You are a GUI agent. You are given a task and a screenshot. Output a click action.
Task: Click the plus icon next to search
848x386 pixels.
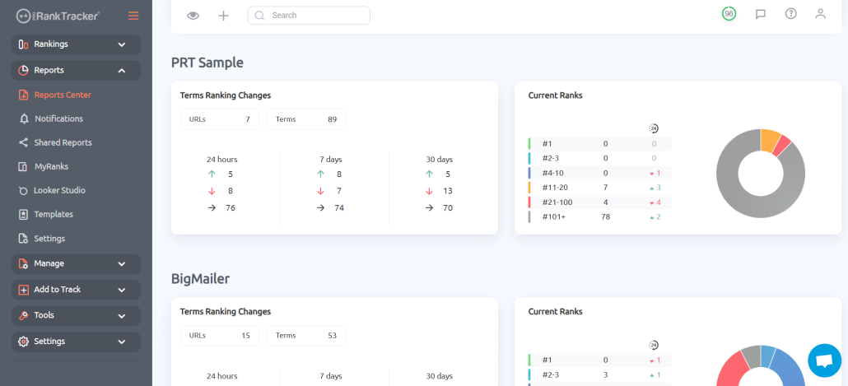tap(223, 16)
